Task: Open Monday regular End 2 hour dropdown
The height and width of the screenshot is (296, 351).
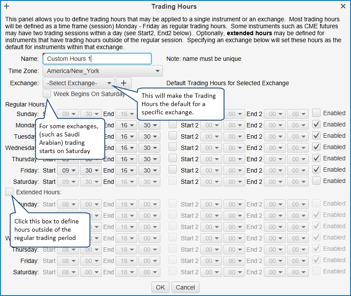Action: [275, 125]
